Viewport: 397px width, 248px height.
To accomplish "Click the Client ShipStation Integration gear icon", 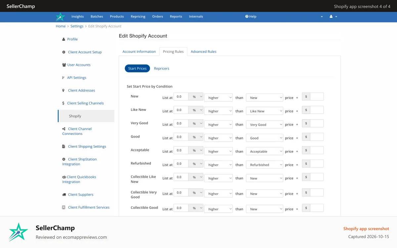I will click(x=64, y=159).
